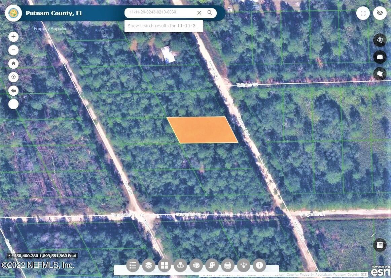Expand the search results dropdown
This screenshot has width=391, height=278.
[x=164, y=26]
